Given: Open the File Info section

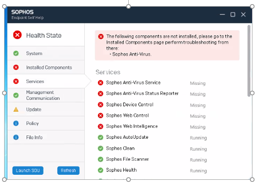Looking at the screenshot, I should pos(46,137).
